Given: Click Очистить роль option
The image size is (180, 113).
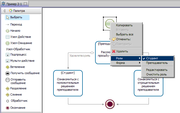Looking at the screenshot, I should click(x=156, y=74).
